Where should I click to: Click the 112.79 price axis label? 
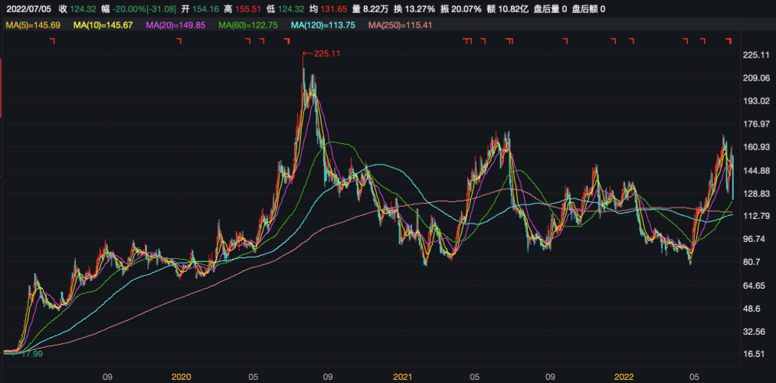pyautogui.click(x=755, y=216)
